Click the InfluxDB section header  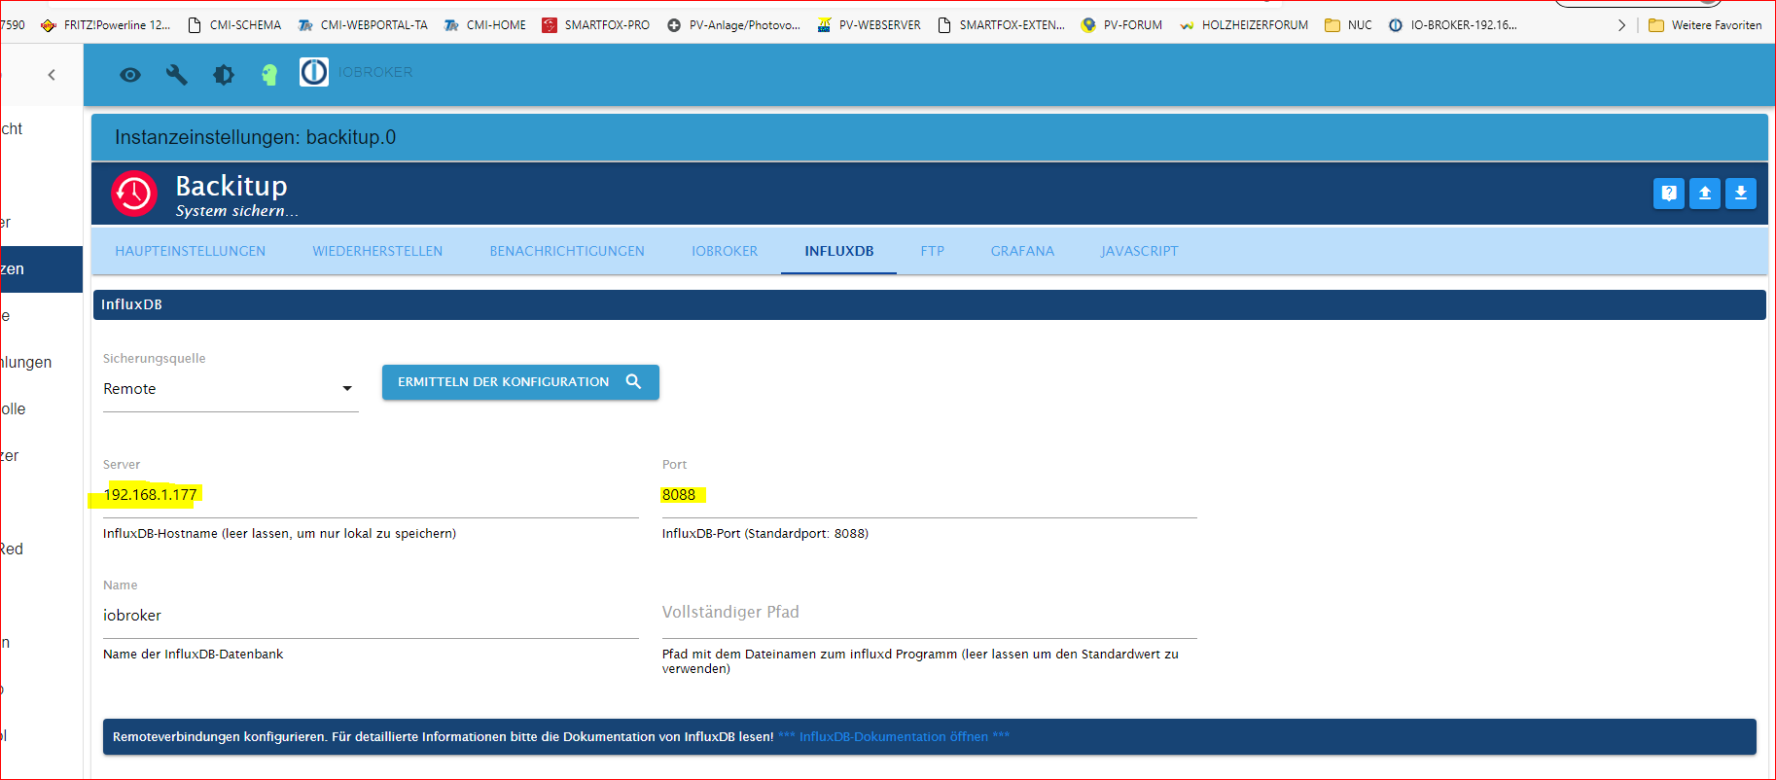coord(929,304)
